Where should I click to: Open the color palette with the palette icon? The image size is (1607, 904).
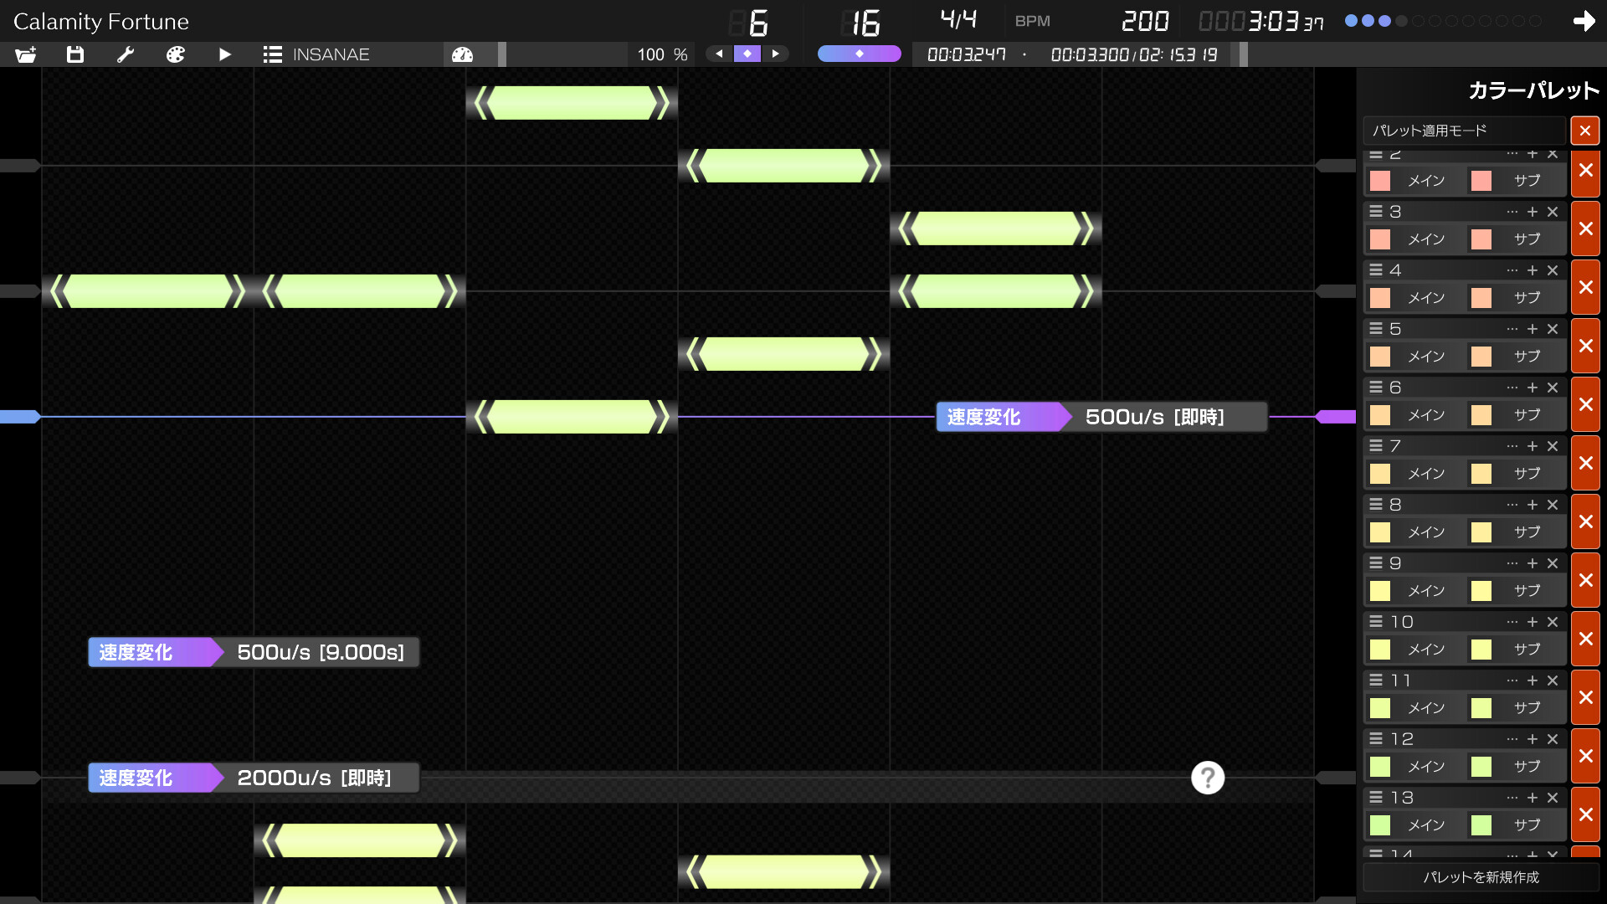[175, 54]
